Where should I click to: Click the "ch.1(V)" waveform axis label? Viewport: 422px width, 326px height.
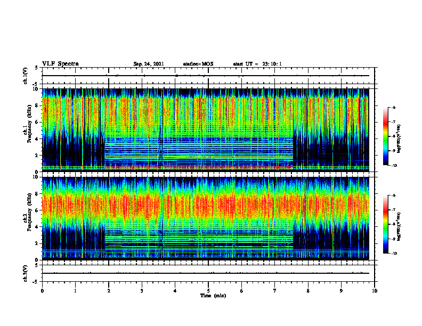pos(26,76)
